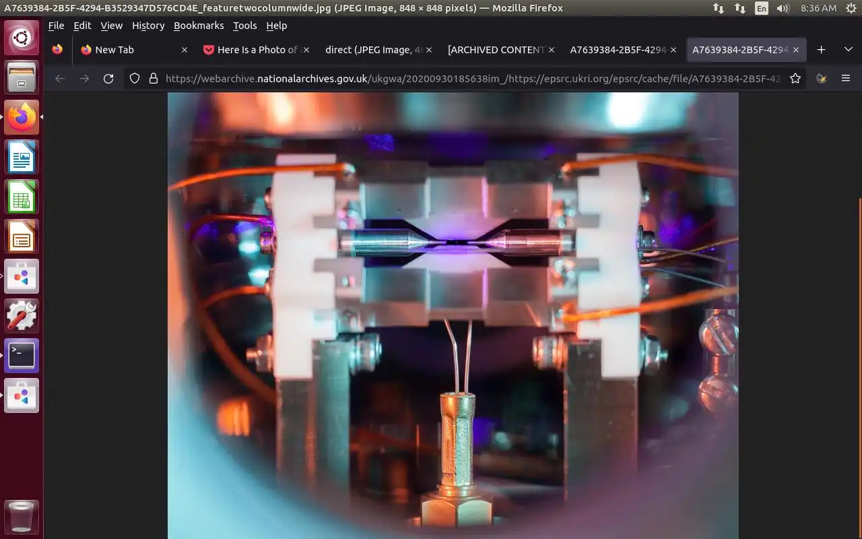Launch LibreOffice Writer from the dock
862x539 pixels.
tap(22, 157)
